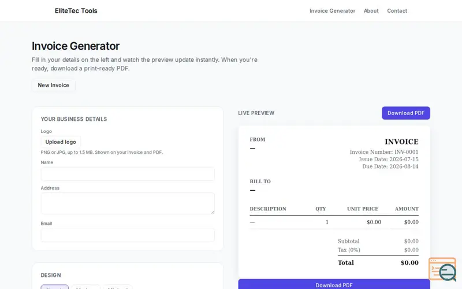462x289 pixels.
Task: Click the LIVE PREVIEW label
Action: tap(256, 113)
